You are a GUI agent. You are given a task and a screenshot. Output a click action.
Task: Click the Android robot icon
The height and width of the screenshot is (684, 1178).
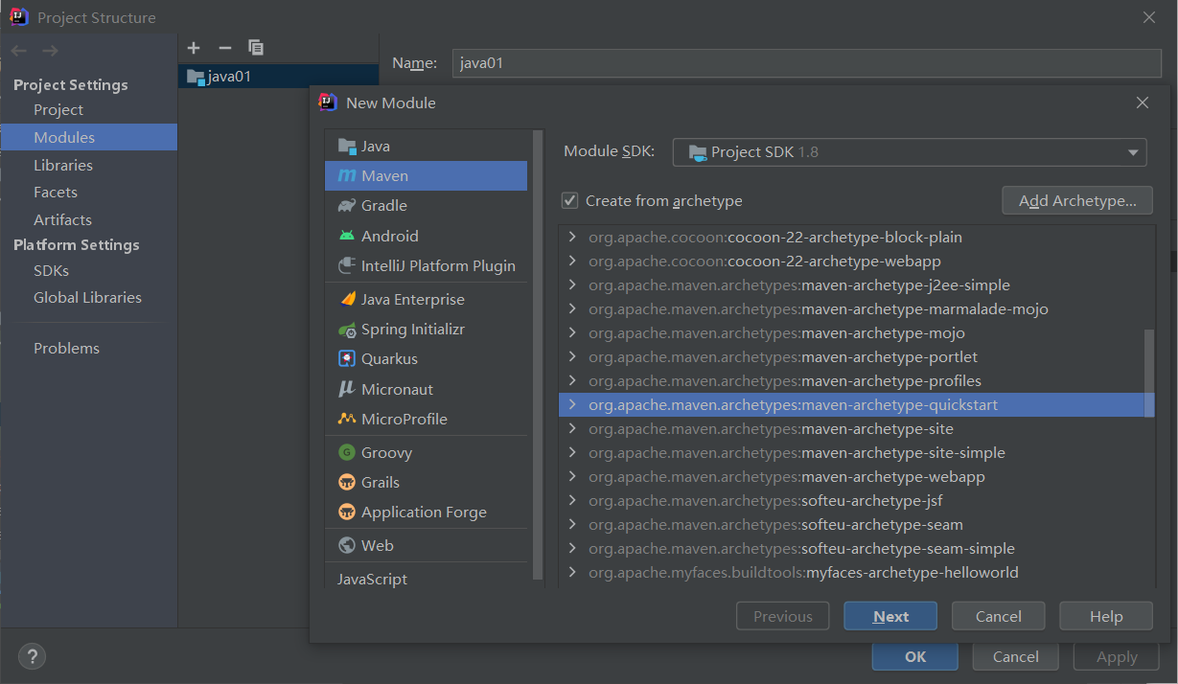346,236
